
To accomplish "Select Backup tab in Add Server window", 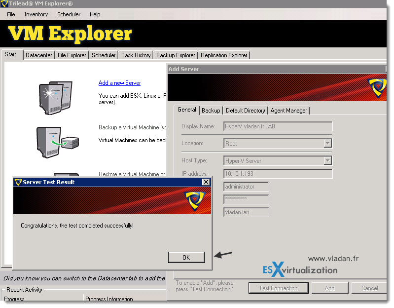I will pos(211,111).
